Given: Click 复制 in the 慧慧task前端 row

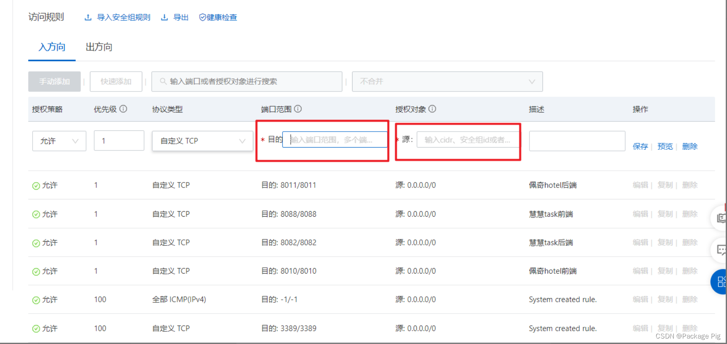Looking at the screenshot, I should [665, 214].
